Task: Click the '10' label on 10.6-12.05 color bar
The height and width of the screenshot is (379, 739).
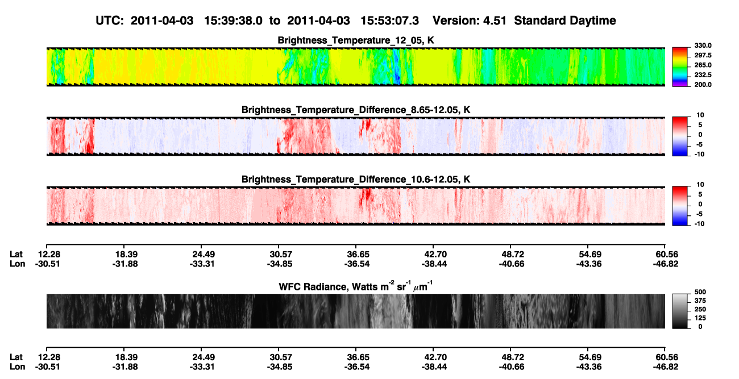Action: [701, 185]
